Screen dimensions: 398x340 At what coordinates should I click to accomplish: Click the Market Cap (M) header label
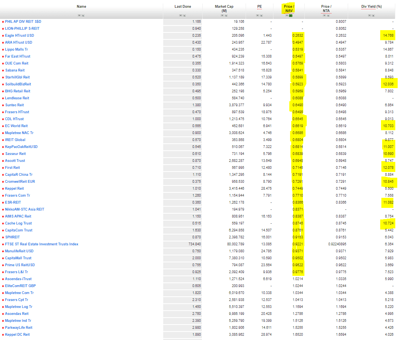tap(224, 8)
